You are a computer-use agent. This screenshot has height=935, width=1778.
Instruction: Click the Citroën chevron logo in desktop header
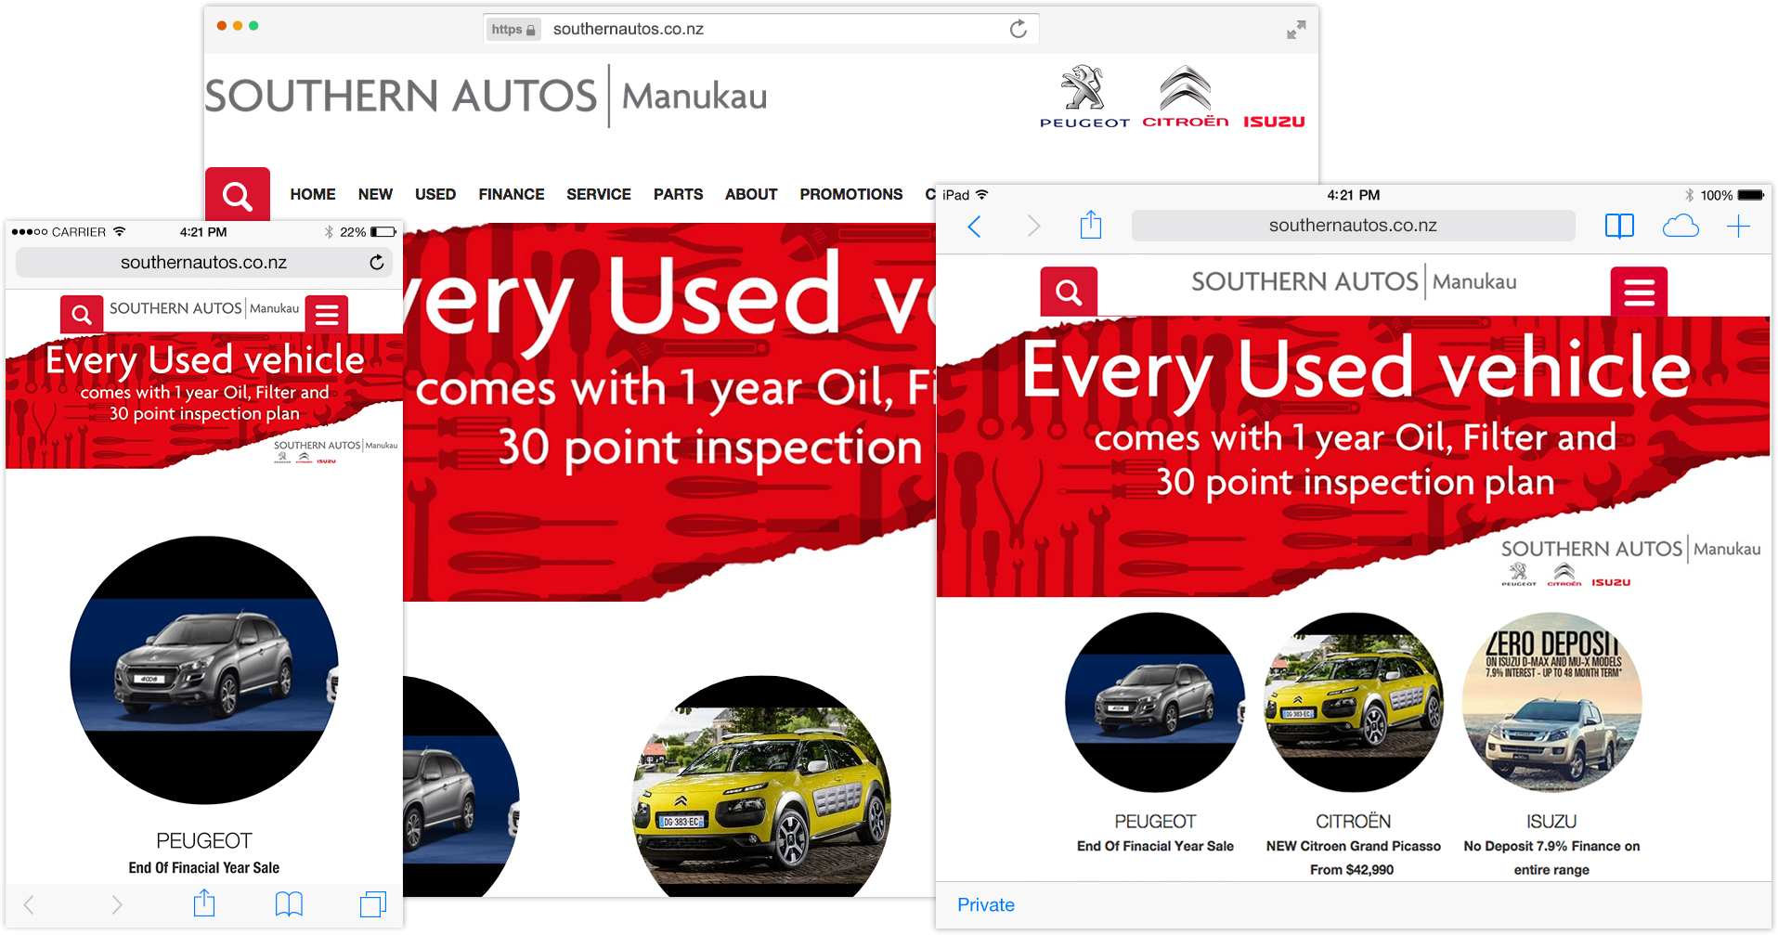[x=1186, y=97]
